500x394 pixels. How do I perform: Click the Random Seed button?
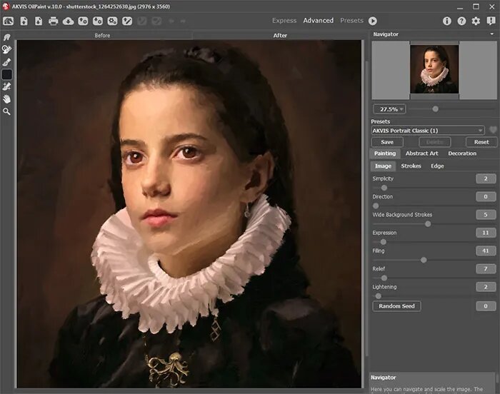396,306
